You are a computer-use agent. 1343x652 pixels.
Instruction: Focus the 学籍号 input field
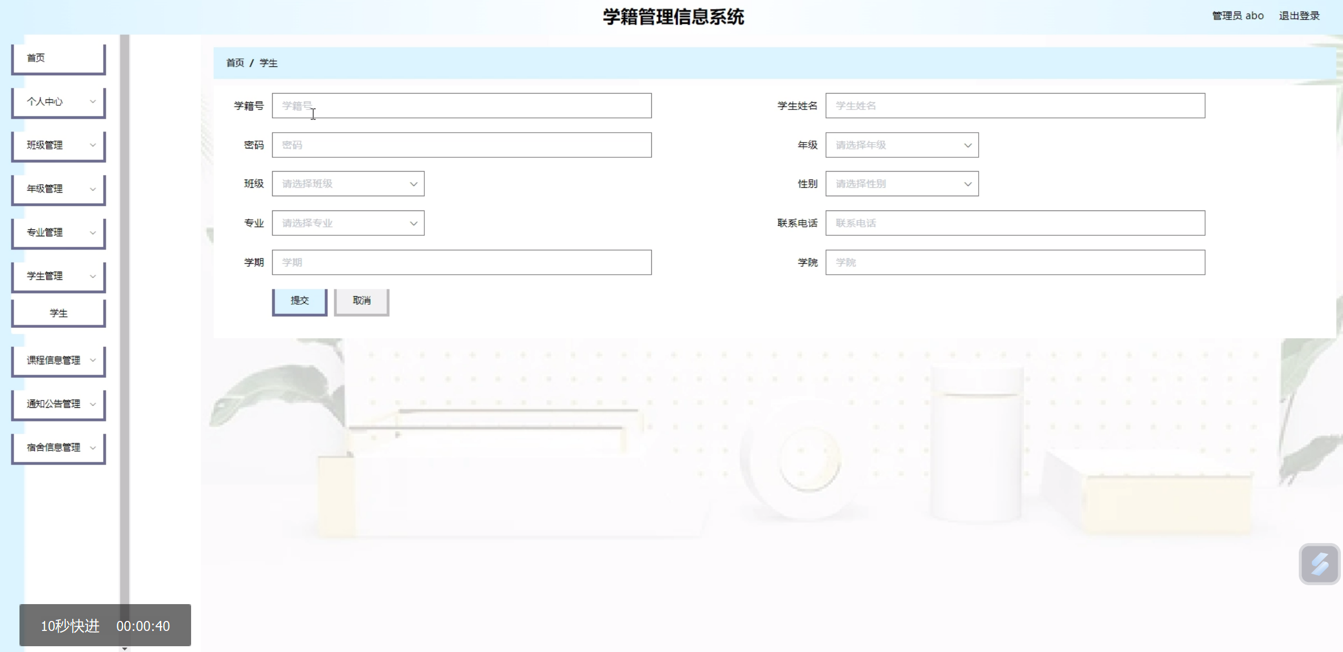click(461, 106)
